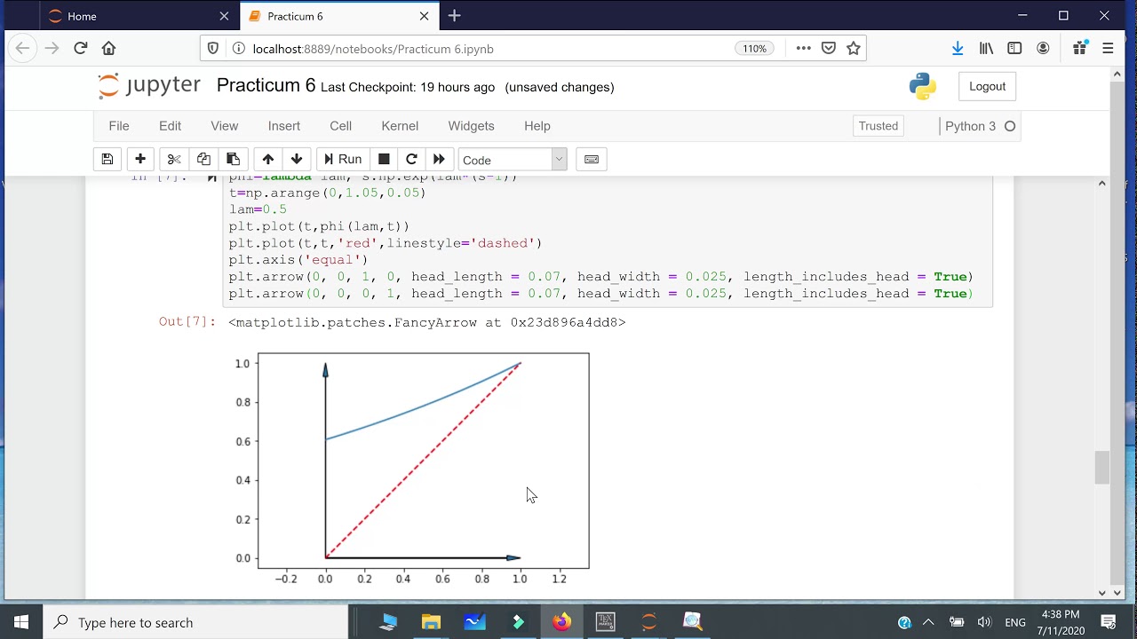Open the command palette keyboard icon

(592, 160)
